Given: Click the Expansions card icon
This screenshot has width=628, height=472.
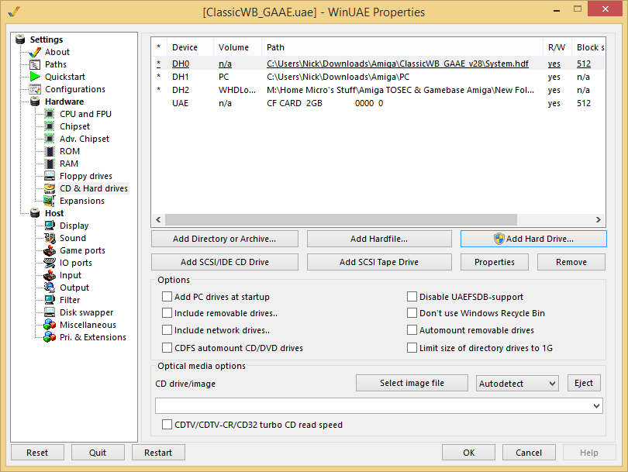Looking at the screenshot, I should click(50, 201).
